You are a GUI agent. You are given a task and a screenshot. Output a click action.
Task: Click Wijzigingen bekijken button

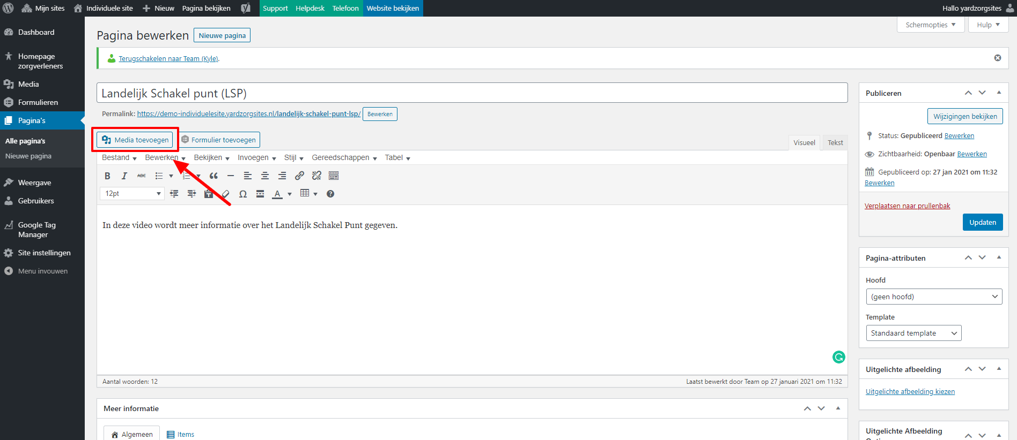coord(965,116)
